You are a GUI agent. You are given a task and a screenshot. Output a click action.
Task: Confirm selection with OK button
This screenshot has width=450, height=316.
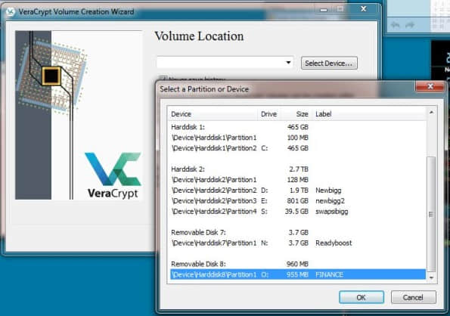[362, 297]
